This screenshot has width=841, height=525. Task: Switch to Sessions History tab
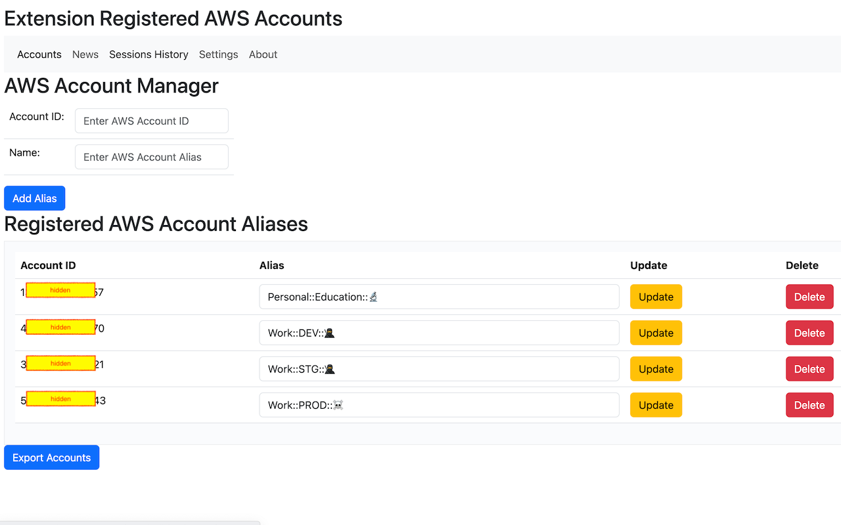click(148, 54)
